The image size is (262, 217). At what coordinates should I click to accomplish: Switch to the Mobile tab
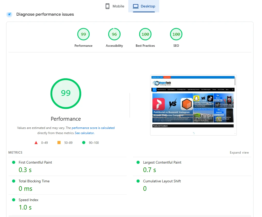[115, 6]
